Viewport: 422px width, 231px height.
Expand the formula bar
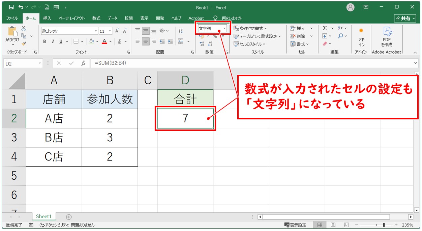(415, 63)
